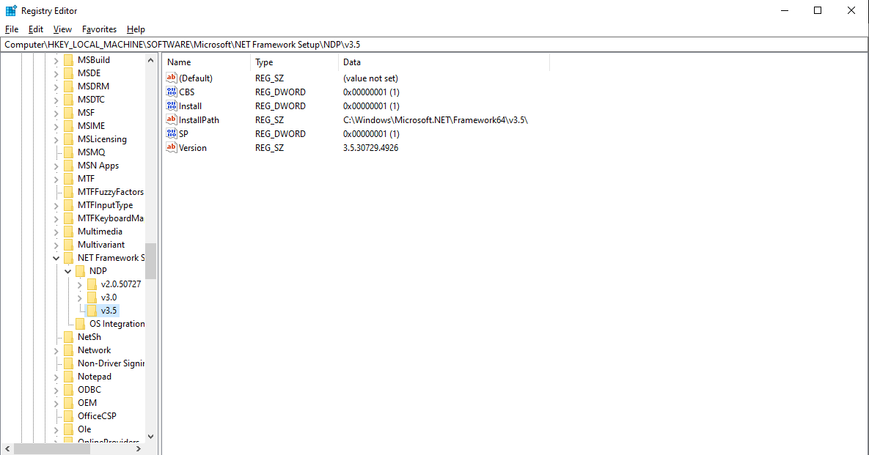Click the folder icon of MSMQ key
The height and width of the screenshot is (455, 869).
point(69,152)
